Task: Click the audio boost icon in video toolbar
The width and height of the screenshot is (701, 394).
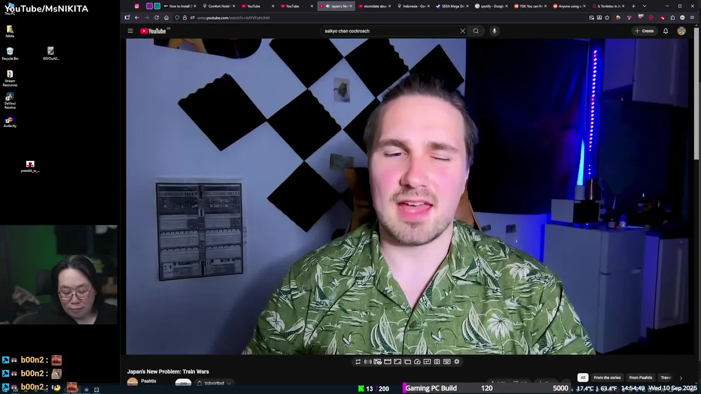Action: (368, 362)
